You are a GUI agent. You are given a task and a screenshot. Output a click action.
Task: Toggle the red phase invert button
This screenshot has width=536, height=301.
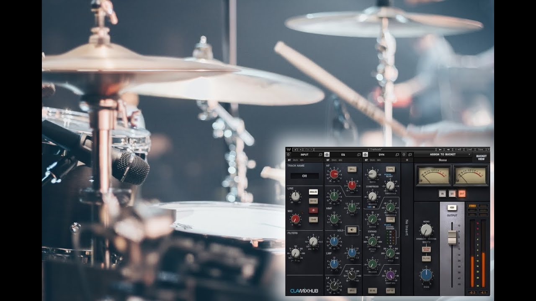[x=313, y=210]
